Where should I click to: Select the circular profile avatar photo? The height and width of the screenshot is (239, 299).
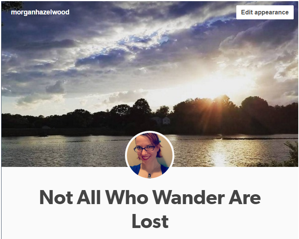click(150, 155)
